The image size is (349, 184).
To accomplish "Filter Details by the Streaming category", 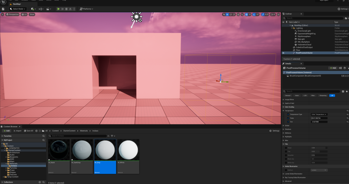I will [x=323, y=96].
